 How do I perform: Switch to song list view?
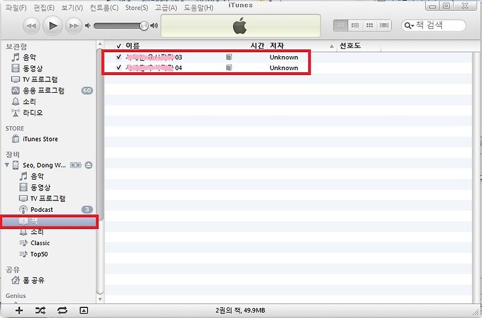point(341,25)
